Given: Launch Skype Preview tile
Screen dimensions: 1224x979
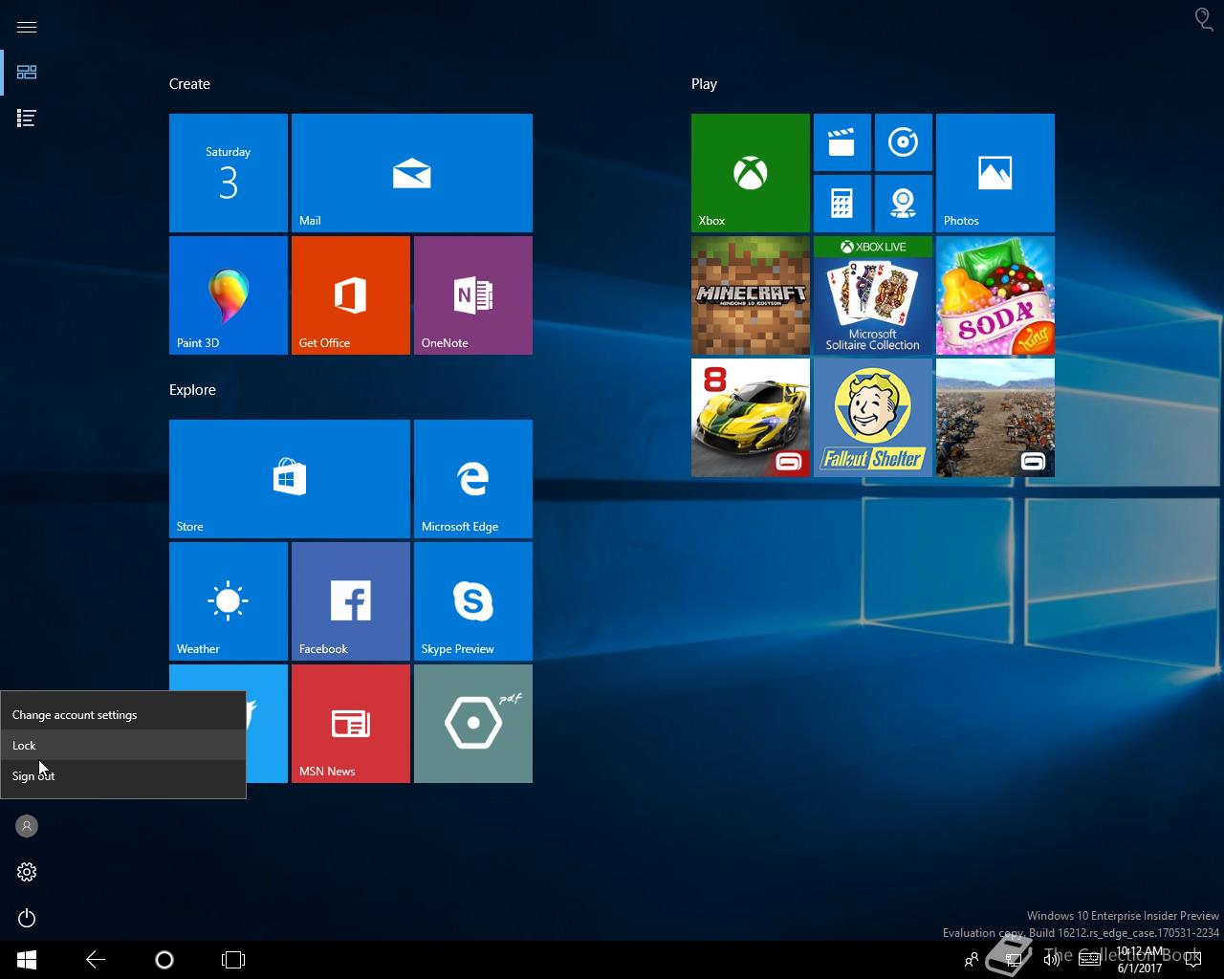Looking at the screenshot, I should click(473, 601).
